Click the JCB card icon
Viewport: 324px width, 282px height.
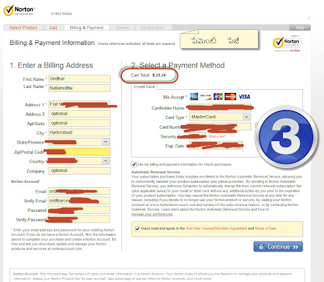(x=218, y=97)
